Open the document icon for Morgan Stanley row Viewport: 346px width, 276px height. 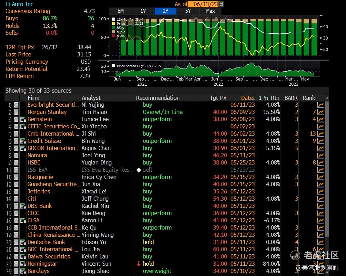coord(16,112)
